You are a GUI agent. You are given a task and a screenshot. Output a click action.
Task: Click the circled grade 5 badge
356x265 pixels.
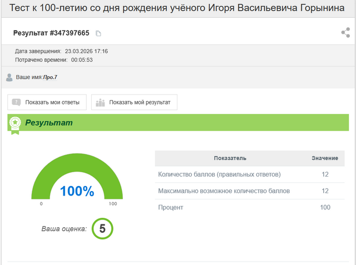click(102, 228)
